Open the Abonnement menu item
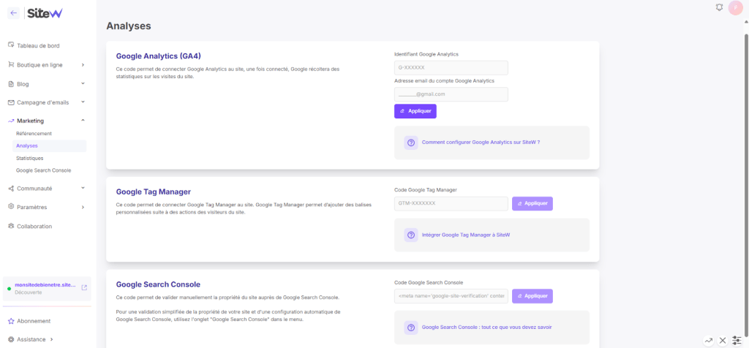The height and width of the screenshot is (348, 749). click(x=34, y=321)
